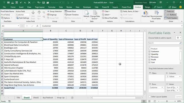Screen dimensions: 184x103
Task: Click the zoom out minus button
Action: 159,101
